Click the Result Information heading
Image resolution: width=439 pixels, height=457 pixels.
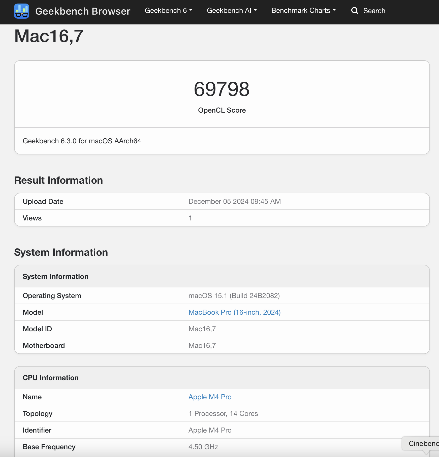tap(58, 180)
